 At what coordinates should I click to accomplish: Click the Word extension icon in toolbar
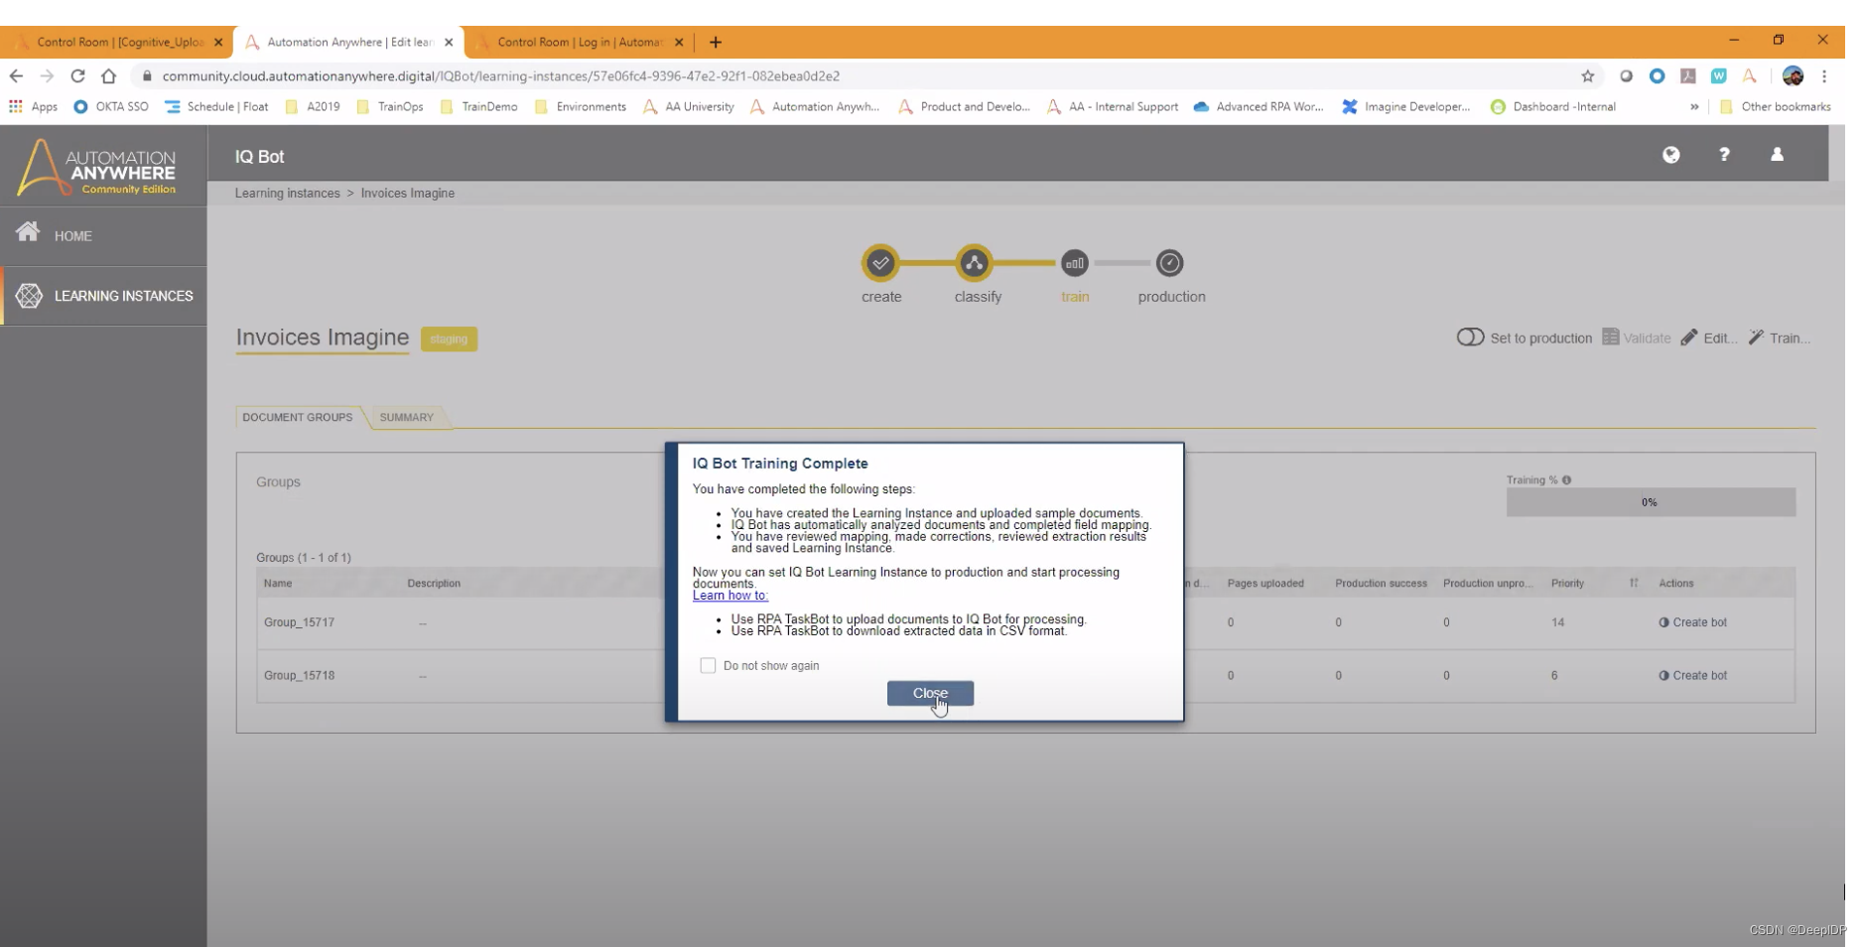1718,75
